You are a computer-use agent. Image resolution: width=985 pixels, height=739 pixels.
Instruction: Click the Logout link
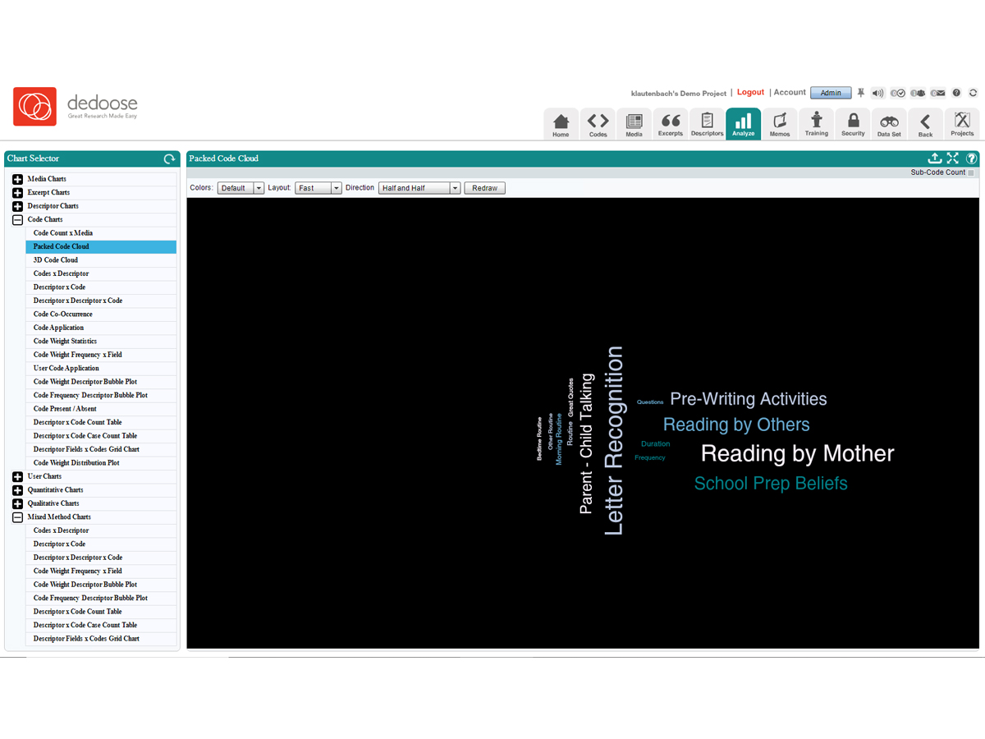[x=750, y=93]
